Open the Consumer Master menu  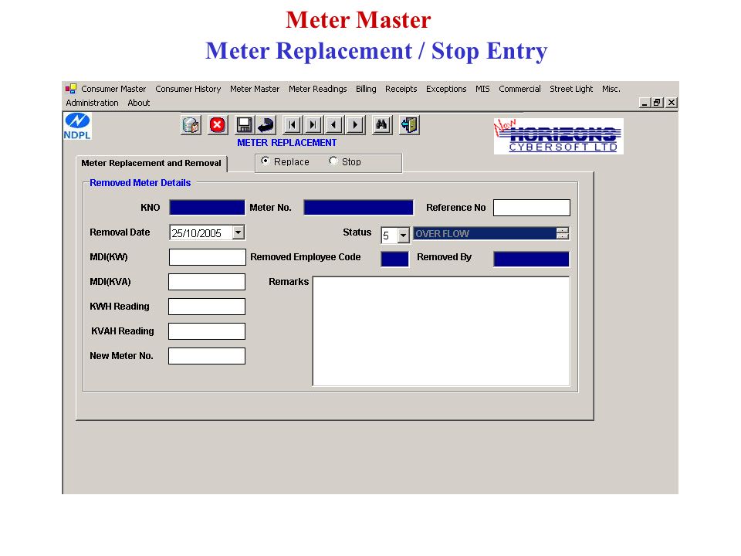click(x=113, y=89)
